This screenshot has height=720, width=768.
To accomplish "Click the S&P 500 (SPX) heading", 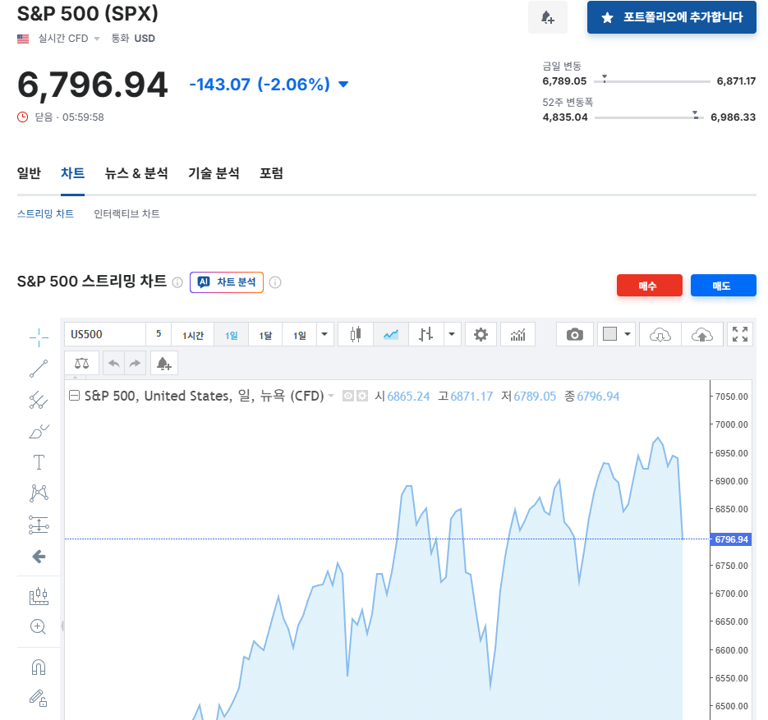I will [88, 14].
